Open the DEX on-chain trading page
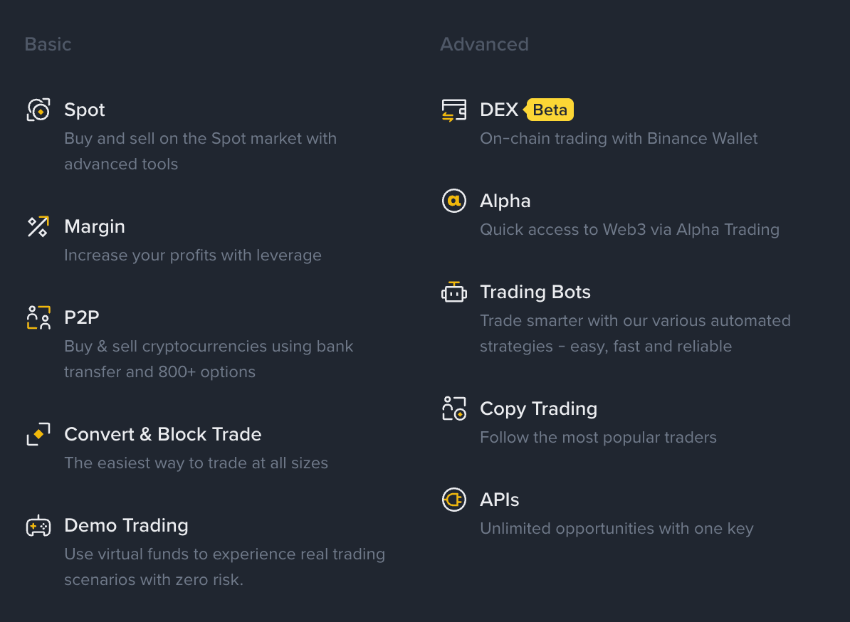 point(499,110)
